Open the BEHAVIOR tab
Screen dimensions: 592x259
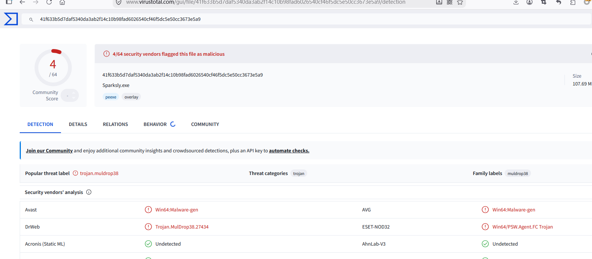coord(155,124)
